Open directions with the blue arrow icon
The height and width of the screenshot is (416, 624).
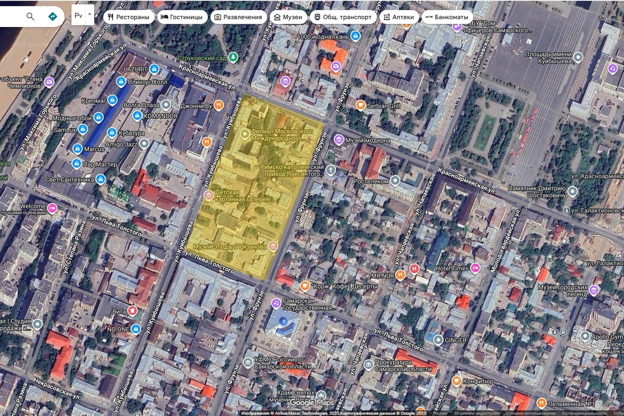53,17
